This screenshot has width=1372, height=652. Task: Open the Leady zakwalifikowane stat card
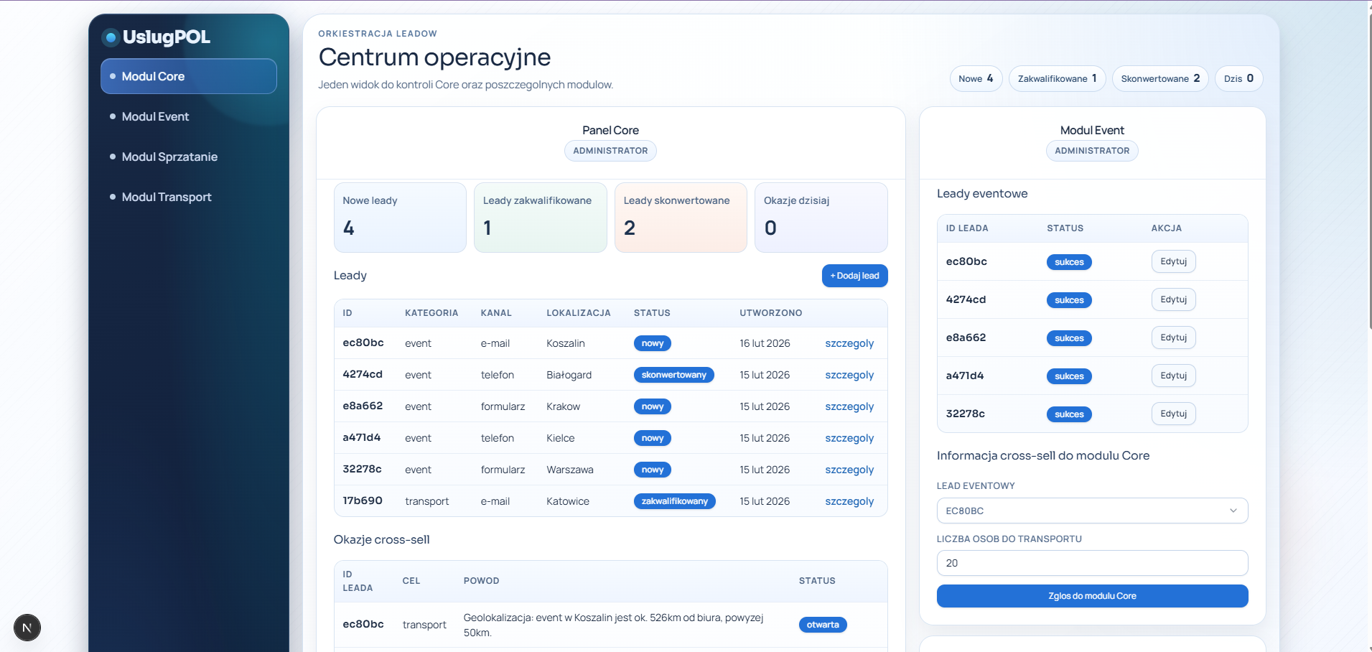pos(540,218)
